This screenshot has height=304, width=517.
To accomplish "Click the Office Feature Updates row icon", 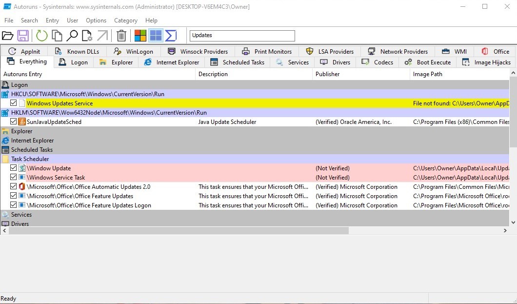I will [22, 196].
